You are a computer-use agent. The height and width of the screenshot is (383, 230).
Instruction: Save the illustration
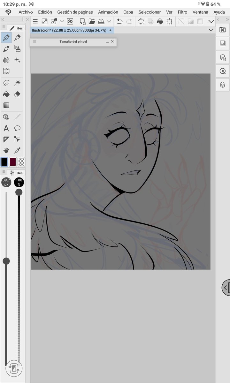coord(101,22)
